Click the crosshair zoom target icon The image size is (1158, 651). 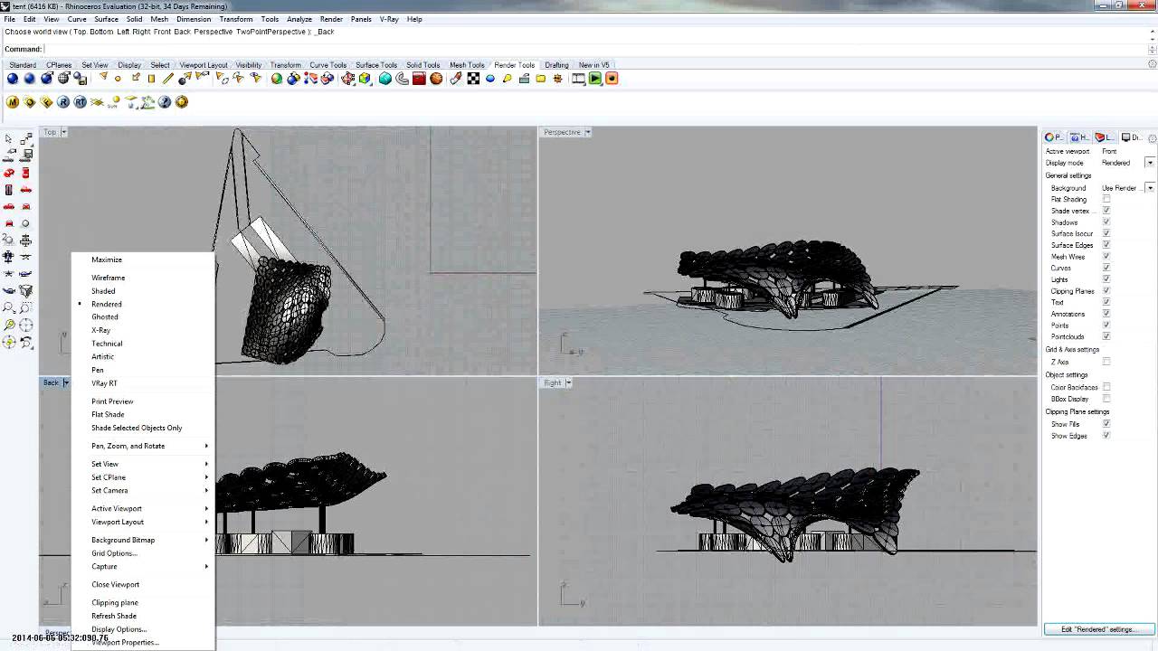coord(25,325)
